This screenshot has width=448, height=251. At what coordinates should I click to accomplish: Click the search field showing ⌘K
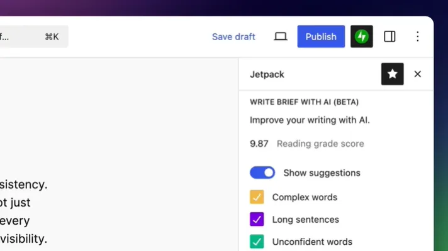[x=33, y=36]
